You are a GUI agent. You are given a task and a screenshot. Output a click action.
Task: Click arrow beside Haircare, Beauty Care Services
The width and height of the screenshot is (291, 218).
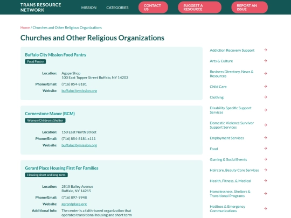[266, 170]
